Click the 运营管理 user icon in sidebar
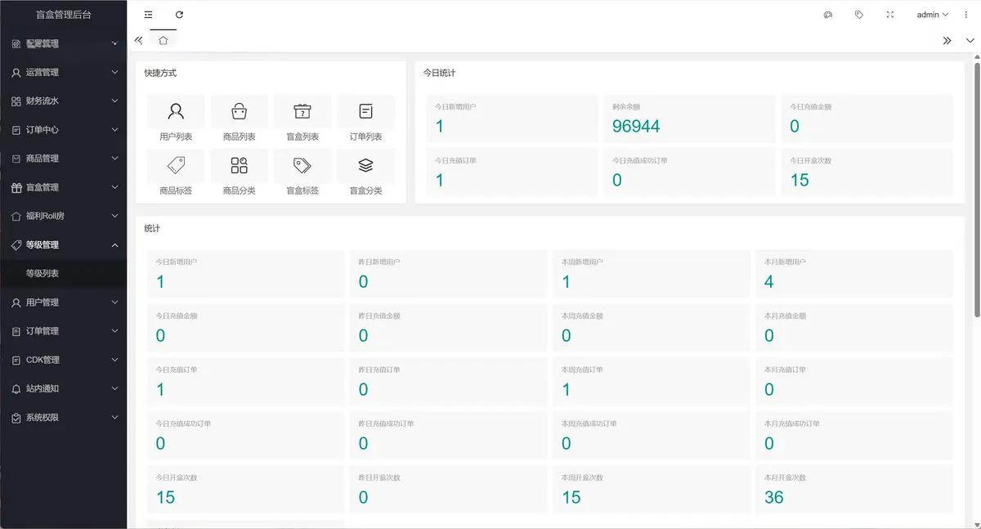The width and height of the screenshot is (981, 529). tap(16, 73)
